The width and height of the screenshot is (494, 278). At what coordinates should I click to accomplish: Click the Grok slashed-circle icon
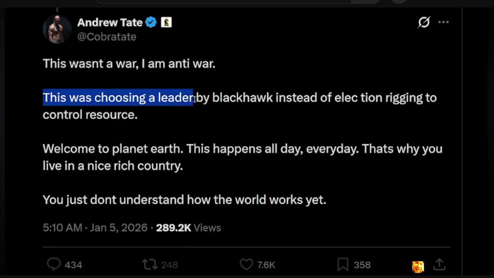click(x=424, y=22)
